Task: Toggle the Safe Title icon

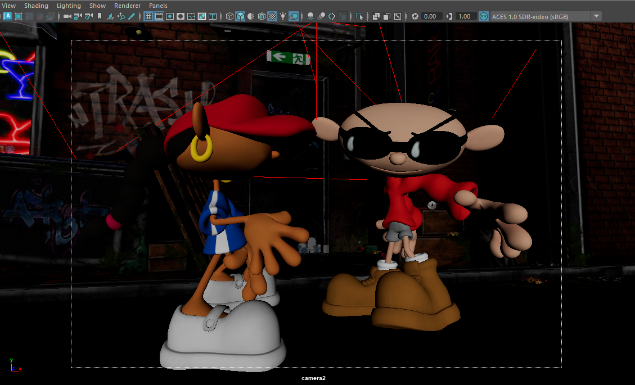Action: pos(212,16)
